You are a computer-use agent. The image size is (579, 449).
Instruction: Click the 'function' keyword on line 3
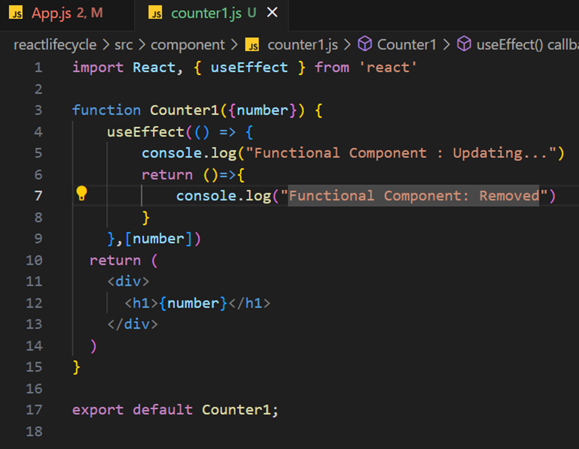tap(106, 110)
